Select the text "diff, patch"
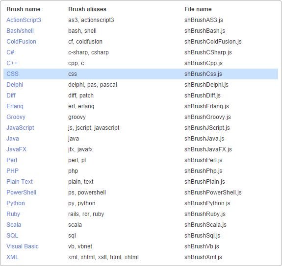 point(81,96)
